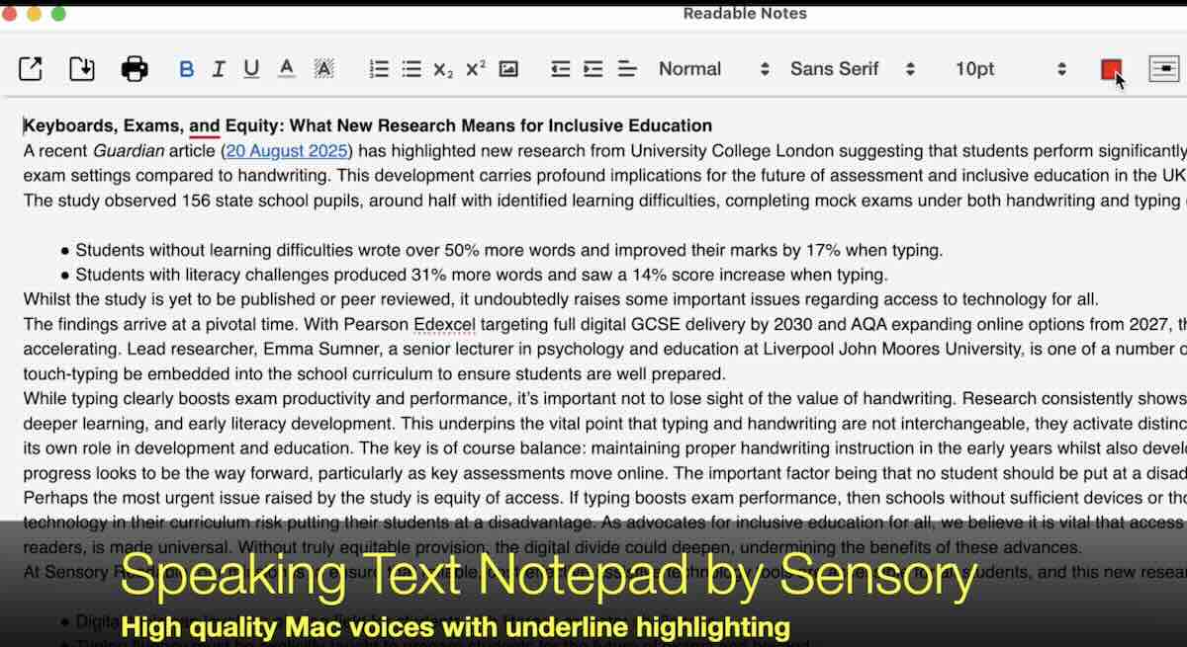
Task: Open the 10pt font size dropdown
Action: pyautogui.click(x=1009, y=69)
